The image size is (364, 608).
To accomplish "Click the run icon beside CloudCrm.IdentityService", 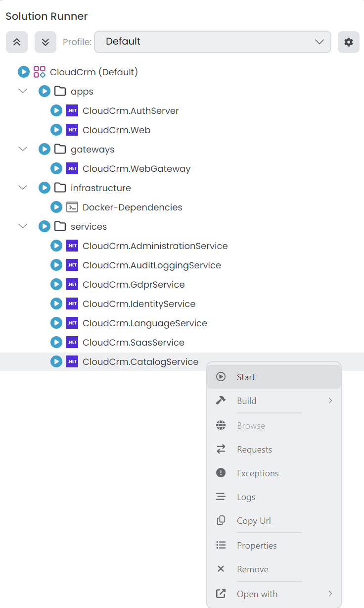I will click(56, 304).
